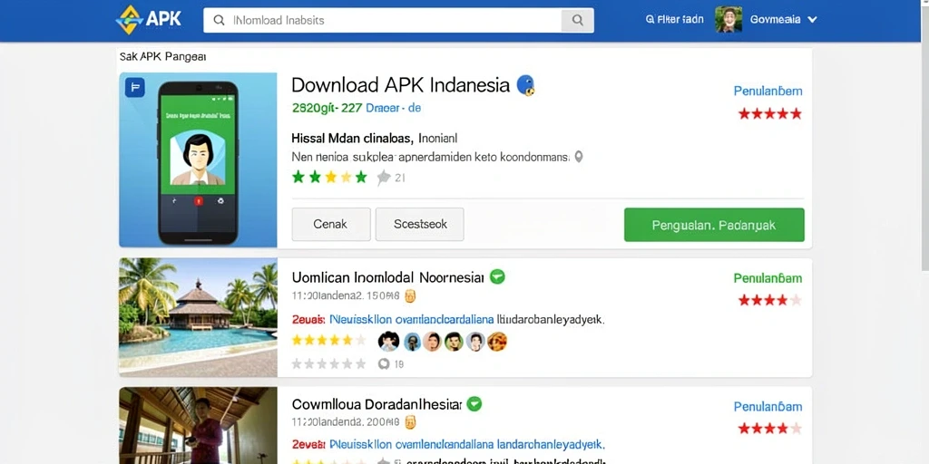Click the sixth orange reviewer avatar
Image resolution: width=929 pixels, height=464 pixels.
(497, 342)
